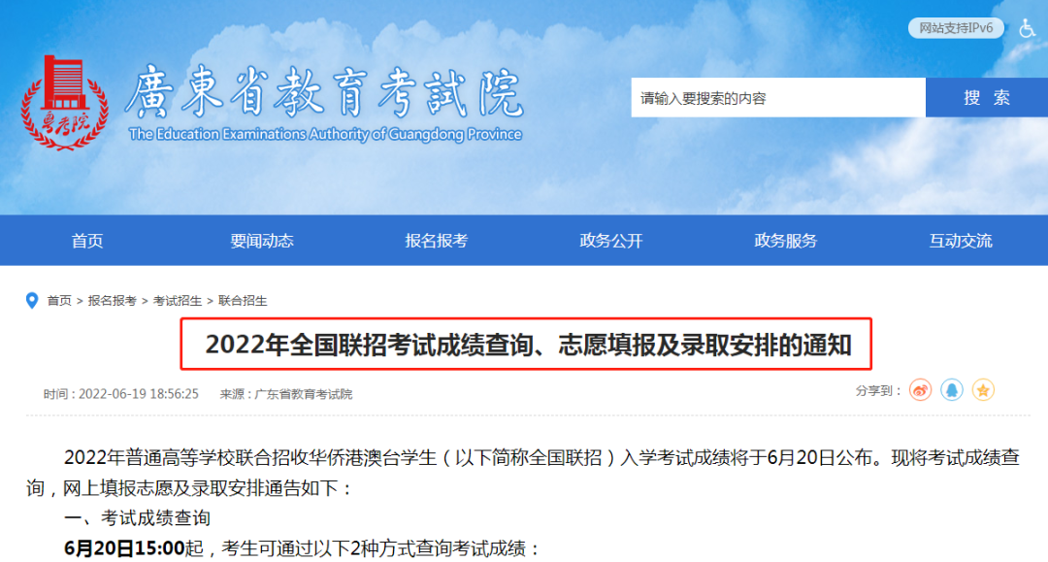Screen dimensions: 1048x562
Task: Click 联合招生 breadcrumb link
Action: click(x=243, y=301)
